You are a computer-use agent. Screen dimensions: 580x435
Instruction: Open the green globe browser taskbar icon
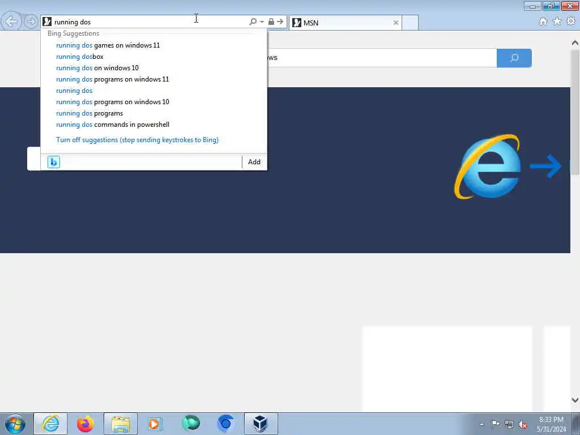click(191, 423)
